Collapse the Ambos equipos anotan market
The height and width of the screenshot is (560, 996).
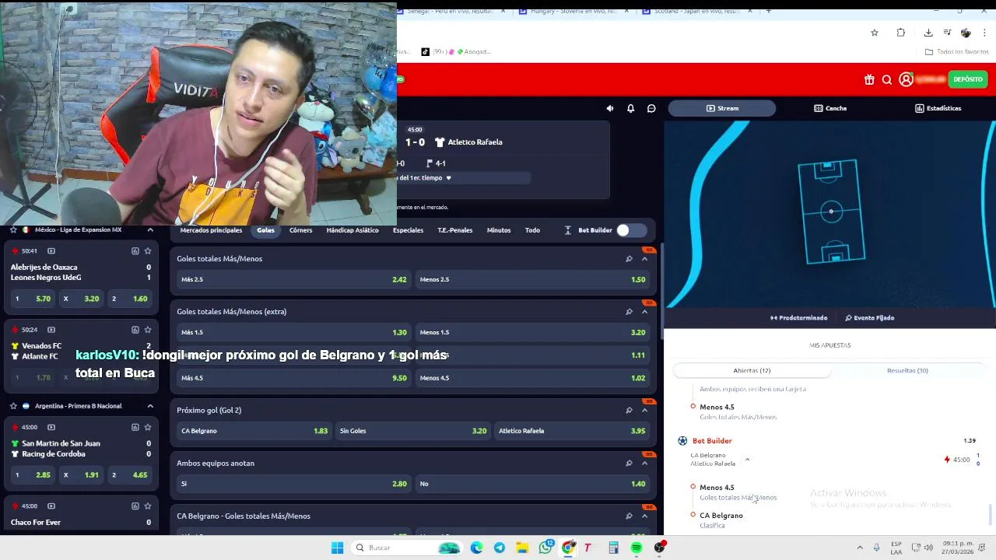click(x=644, y=463)
